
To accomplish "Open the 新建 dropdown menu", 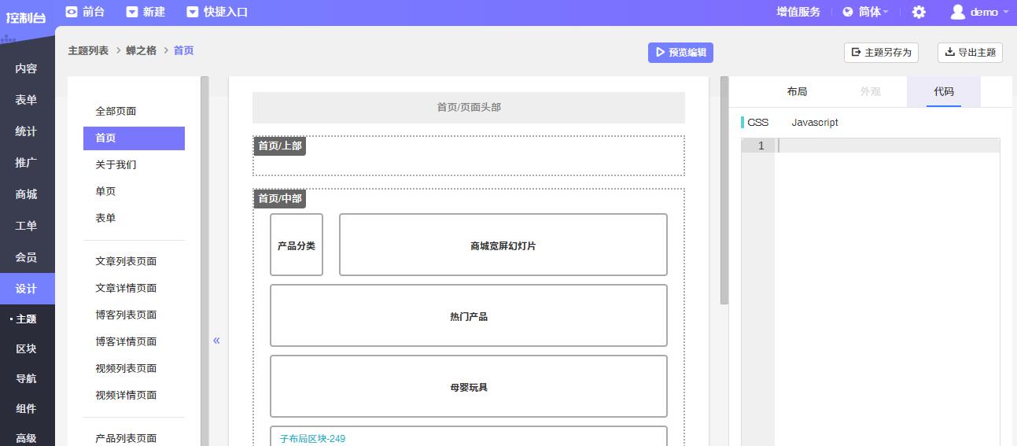I will (146, 12).
